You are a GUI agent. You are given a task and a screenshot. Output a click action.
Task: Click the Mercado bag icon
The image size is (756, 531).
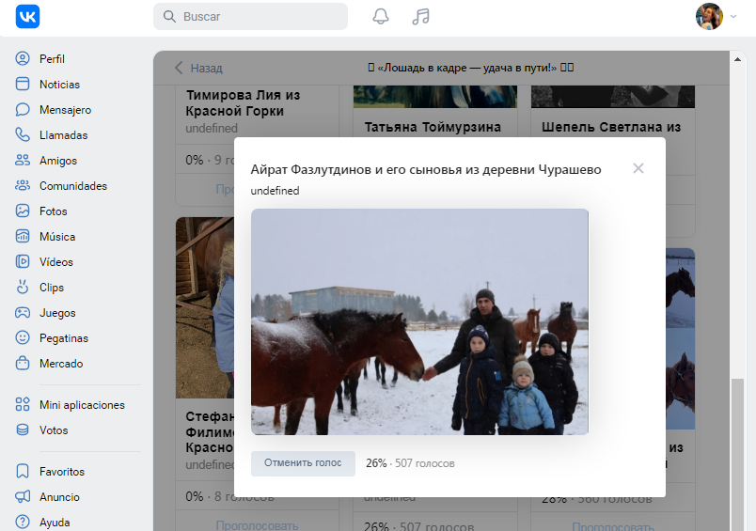pyautogui.click(x=23, y=363)
